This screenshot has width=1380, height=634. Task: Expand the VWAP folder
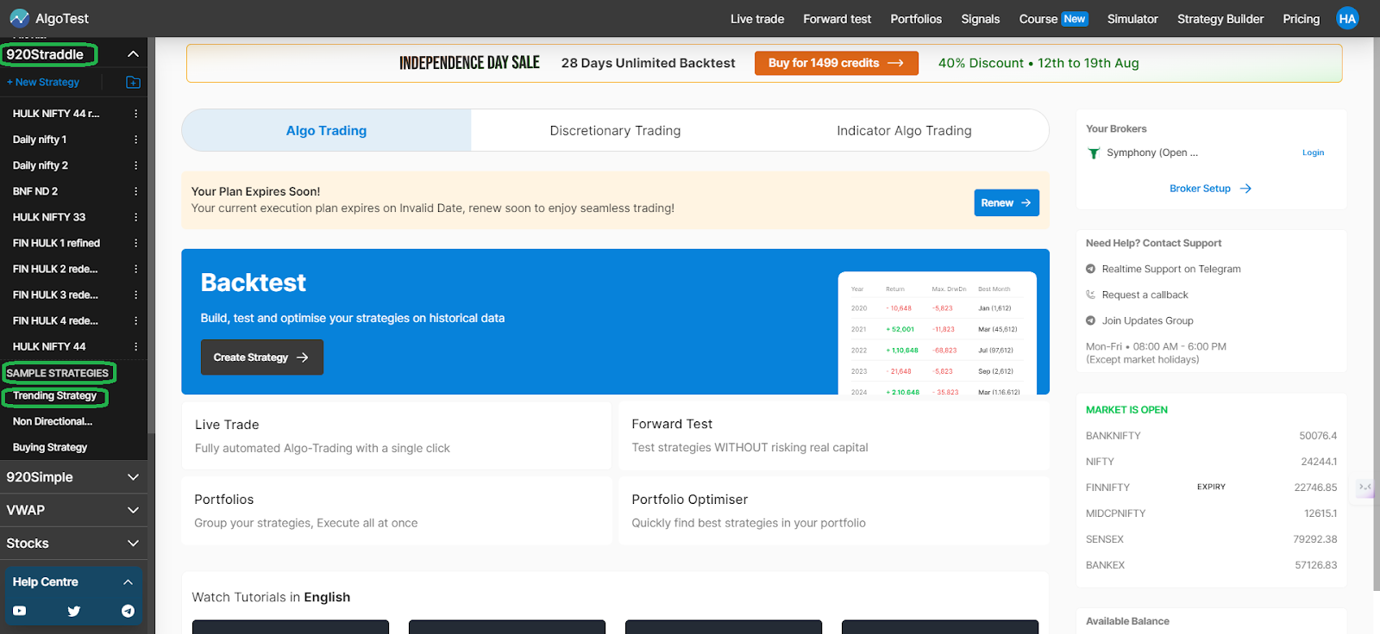133,510
